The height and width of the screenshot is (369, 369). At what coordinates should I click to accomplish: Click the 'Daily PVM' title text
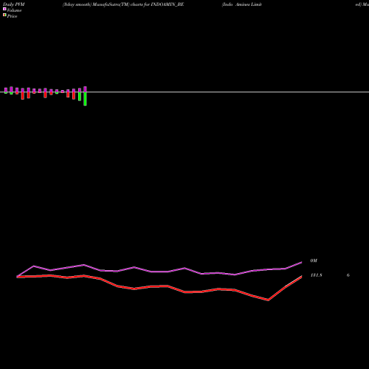[14, 4]
